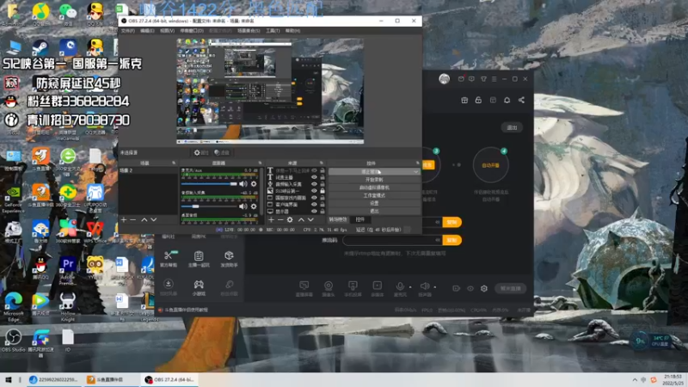Click 开始录制 in OBS controls
Viewport: 688px width, 387px height.
(374, 180)
